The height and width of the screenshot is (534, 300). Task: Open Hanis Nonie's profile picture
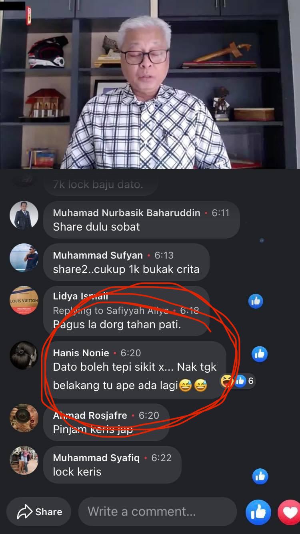(24, 355)
